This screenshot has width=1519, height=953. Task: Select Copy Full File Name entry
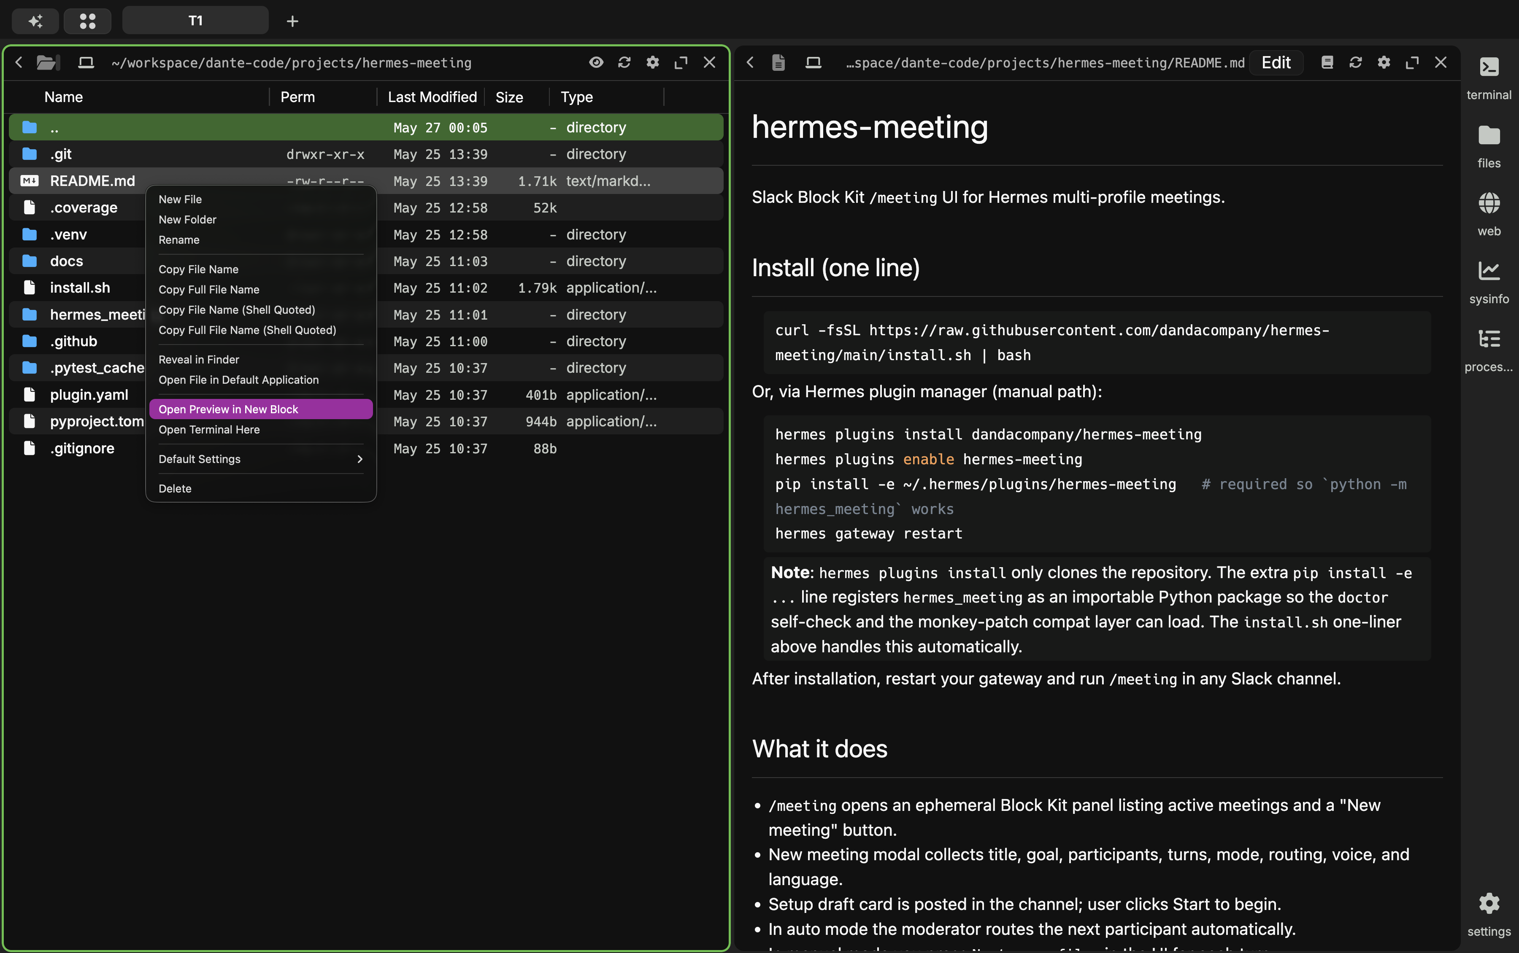tap(261, 289)
